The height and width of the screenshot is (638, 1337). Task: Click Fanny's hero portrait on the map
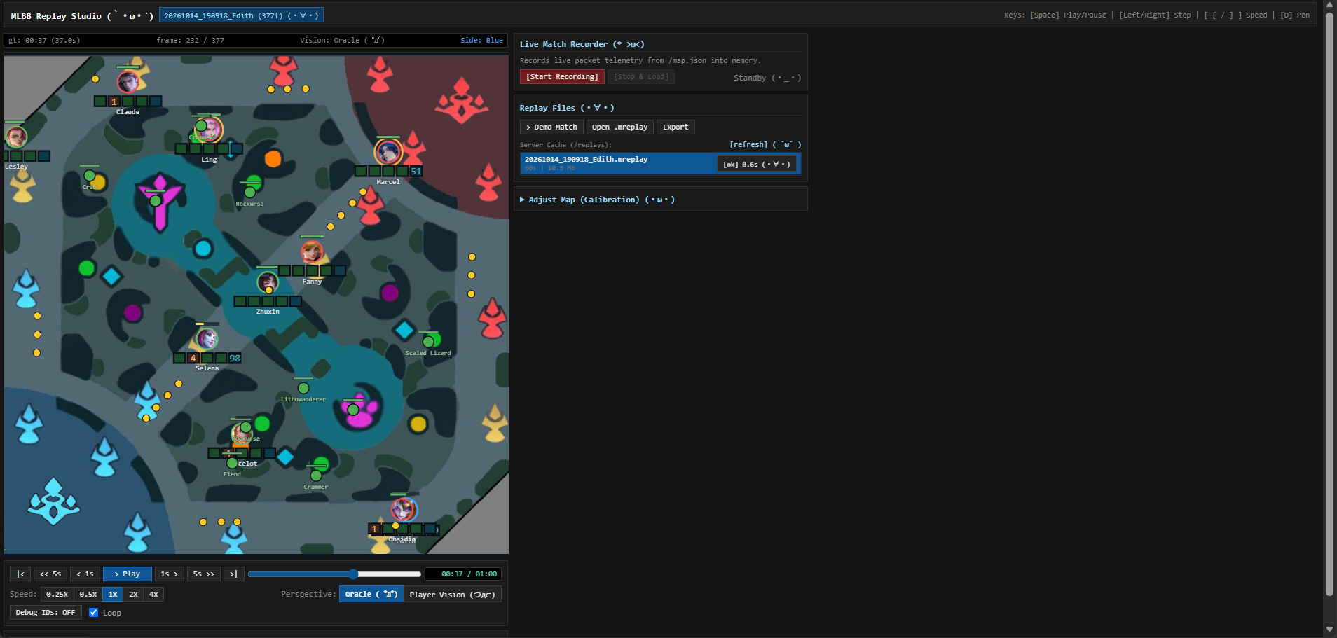pos(312,251)
